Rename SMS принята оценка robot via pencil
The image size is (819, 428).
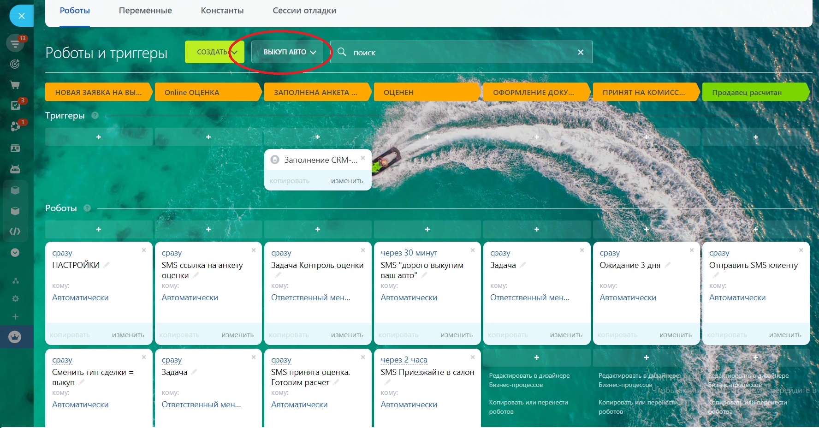tap(336, 382)
